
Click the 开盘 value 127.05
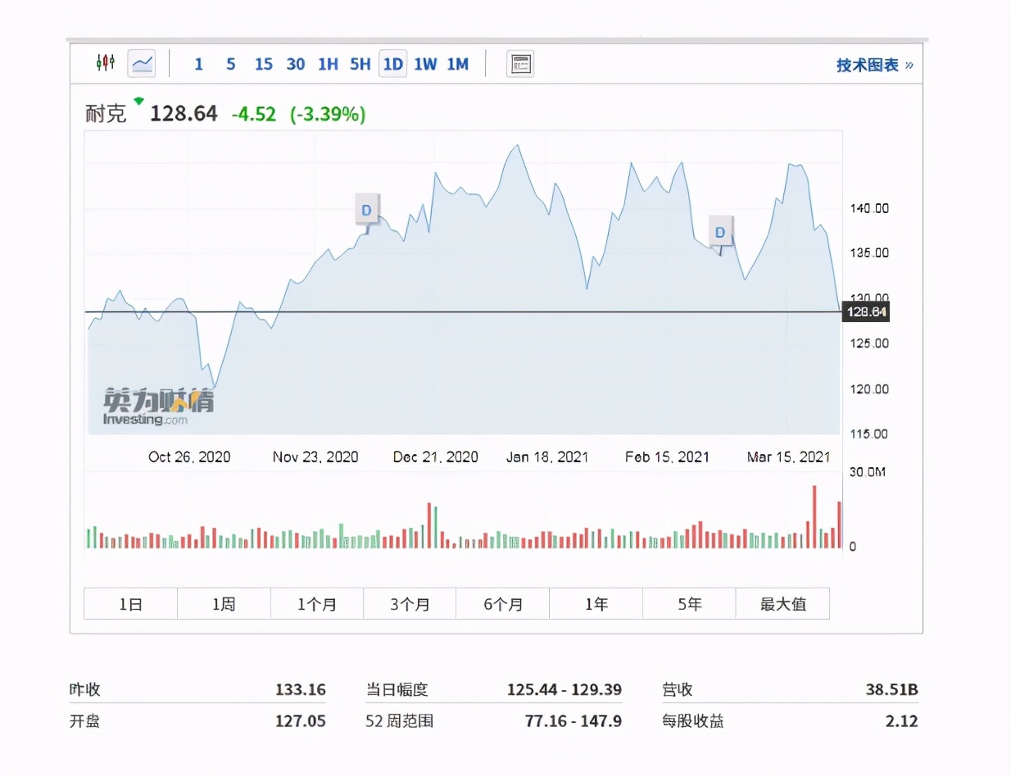(x=301, y=721)
